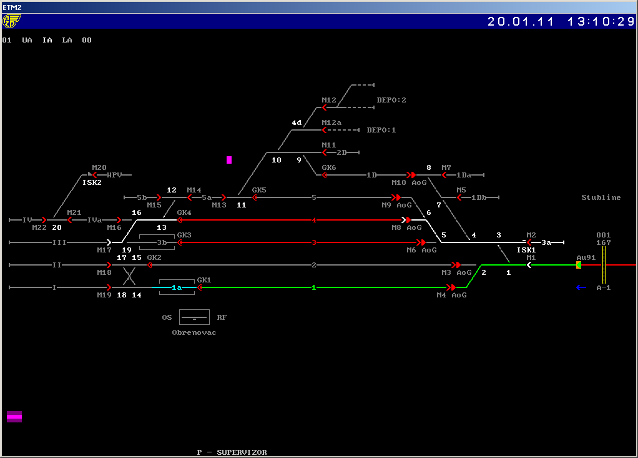
Task: Click the '4d' switch label
Action: coord(297,122)
